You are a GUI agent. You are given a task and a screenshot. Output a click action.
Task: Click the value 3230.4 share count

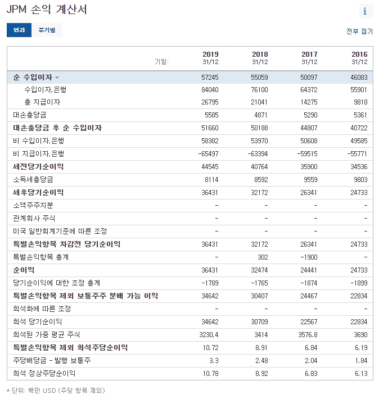click(x=209, y=335)
